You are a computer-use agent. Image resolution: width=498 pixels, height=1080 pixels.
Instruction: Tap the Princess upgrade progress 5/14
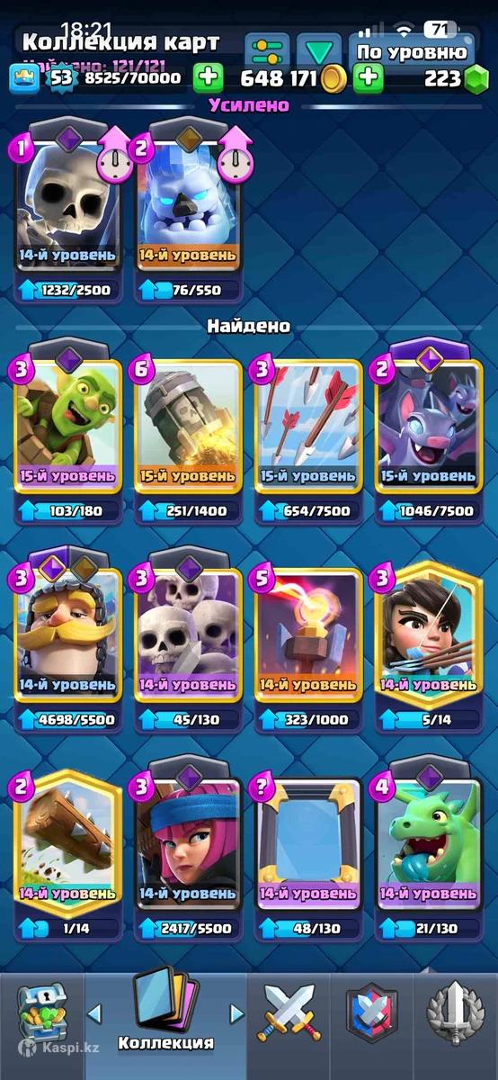tap(428, 719)
